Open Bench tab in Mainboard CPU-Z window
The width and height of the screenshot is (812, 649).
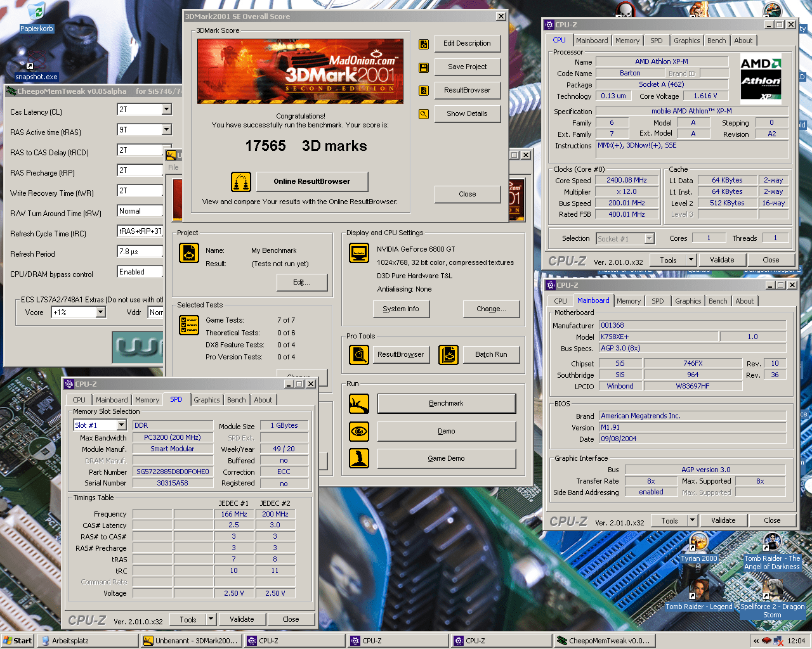[718, 301]
